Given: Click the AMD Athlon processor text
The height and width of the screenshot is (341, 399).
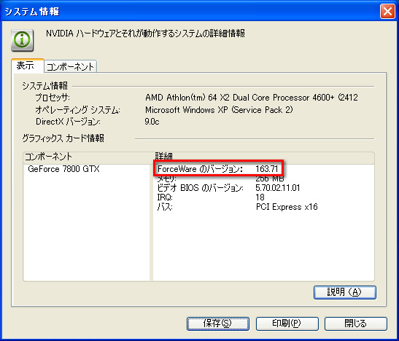Looking at the screenshot, I should (252, 98).
